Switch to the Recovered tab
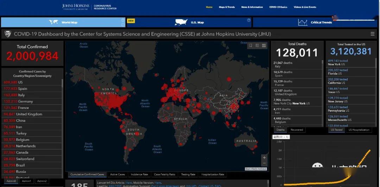Screen dimensions: 380x187 [x=297, y=130]
